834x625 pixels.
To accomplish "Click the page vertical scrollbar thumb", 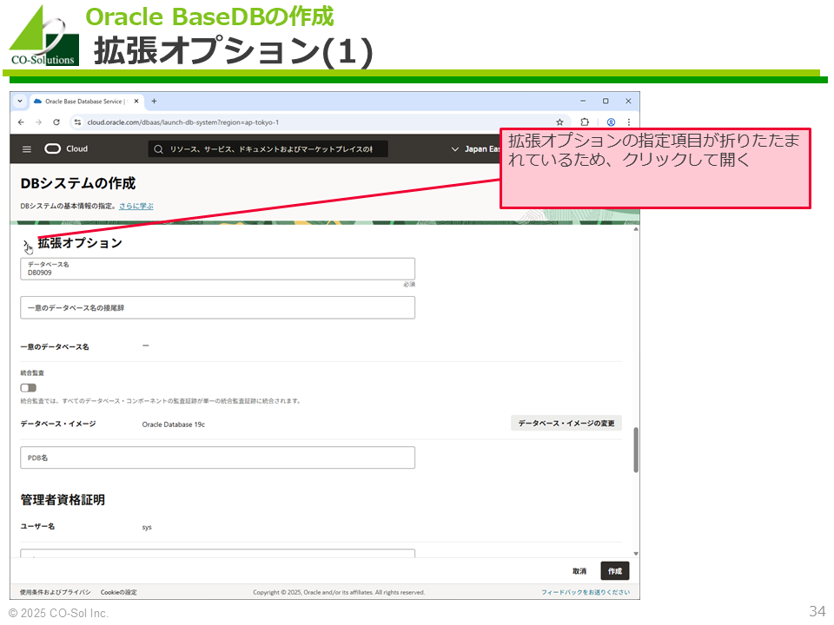I will 636,450.
